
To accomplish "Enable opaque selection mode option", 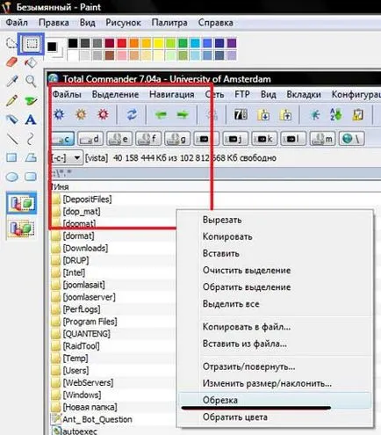I will [x=22, y=203].
